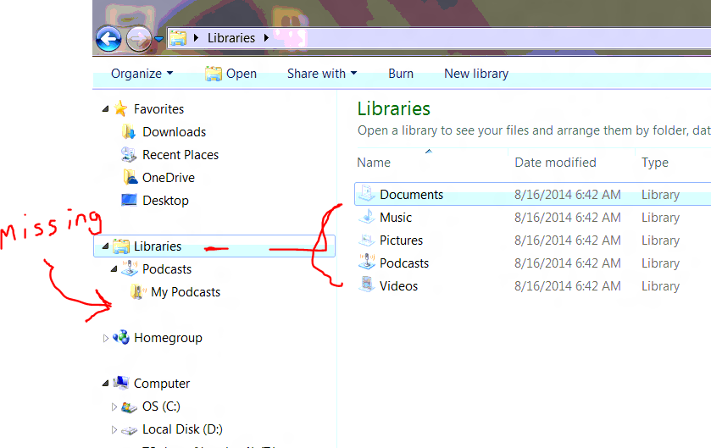Click the Libraries folder icon in tree
This screenshot has height=448, width=711.
coord(121,246)
